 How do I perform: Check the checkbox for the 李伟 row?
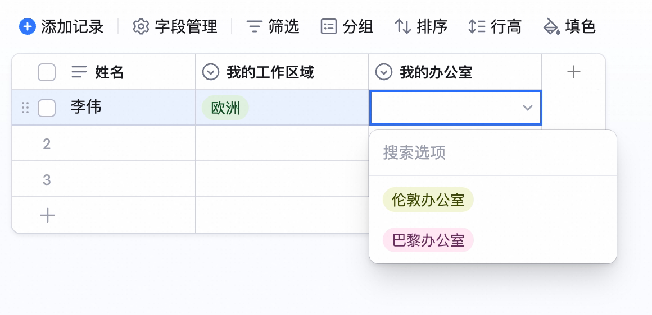click(x=47, y=108)
